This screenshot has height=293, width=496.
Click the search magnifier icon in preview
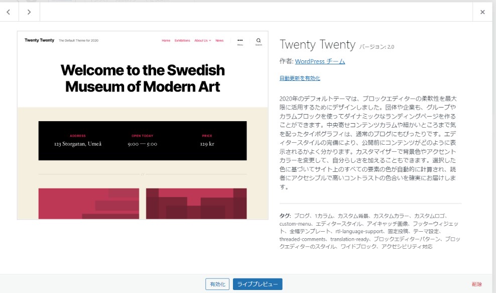259,41
